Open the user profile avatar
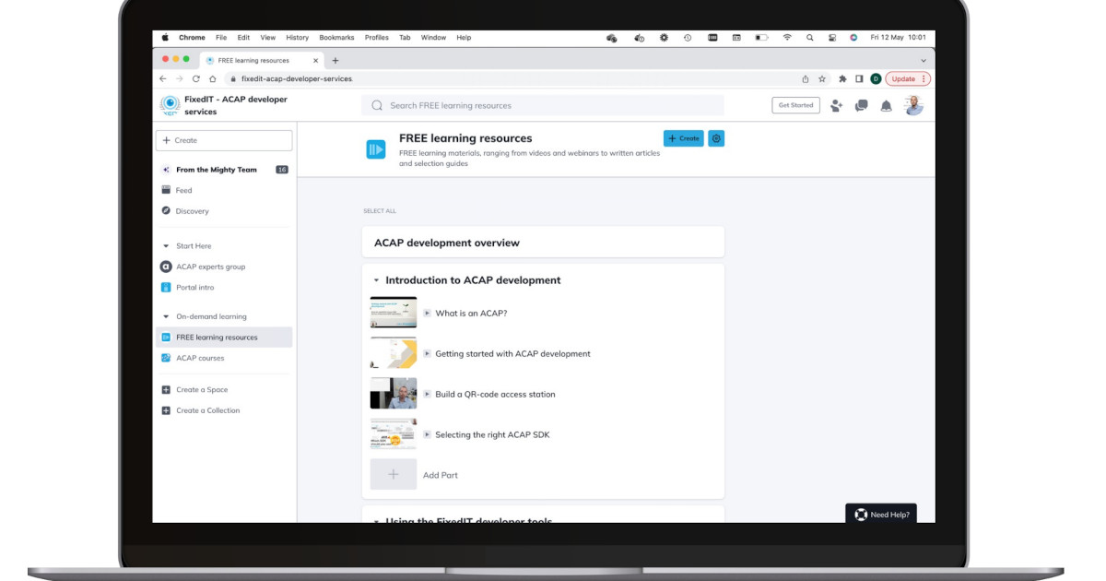The image size is (1106, 581). tap(913, 105)
